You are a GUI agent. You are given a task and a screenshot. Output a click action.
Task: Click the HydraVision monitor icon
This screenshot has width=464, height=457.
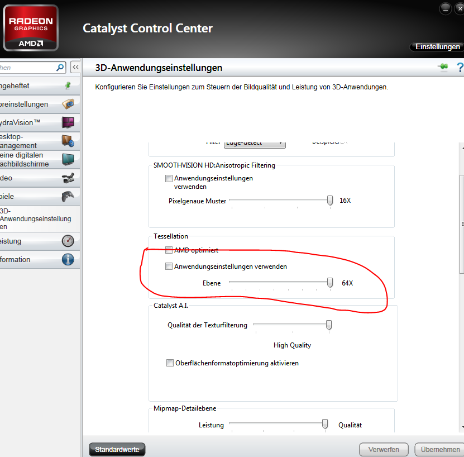[68, 122]
